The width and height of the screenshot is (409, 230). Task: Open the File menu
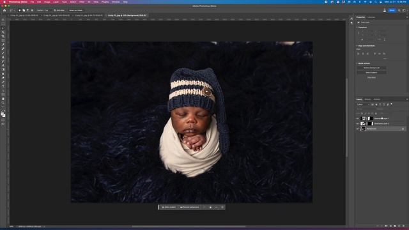coord(32,2)
